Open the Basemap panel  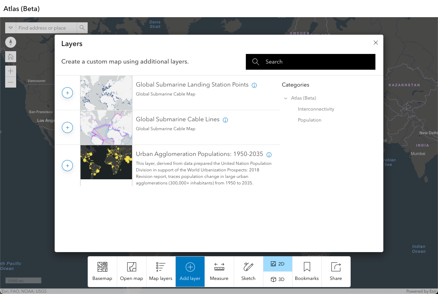(x=102, y=271)
